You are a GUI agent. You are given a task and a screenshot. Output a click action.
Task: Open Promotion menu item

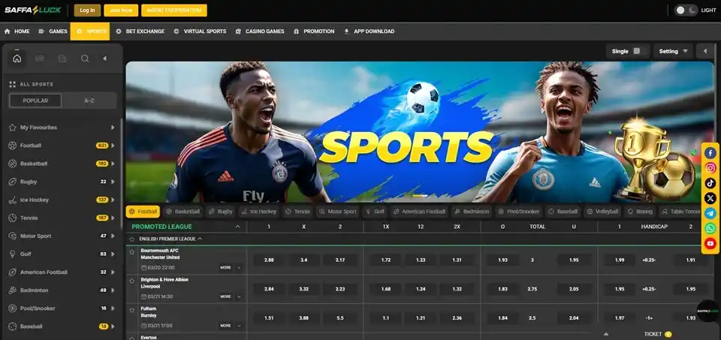pos(314,32)
